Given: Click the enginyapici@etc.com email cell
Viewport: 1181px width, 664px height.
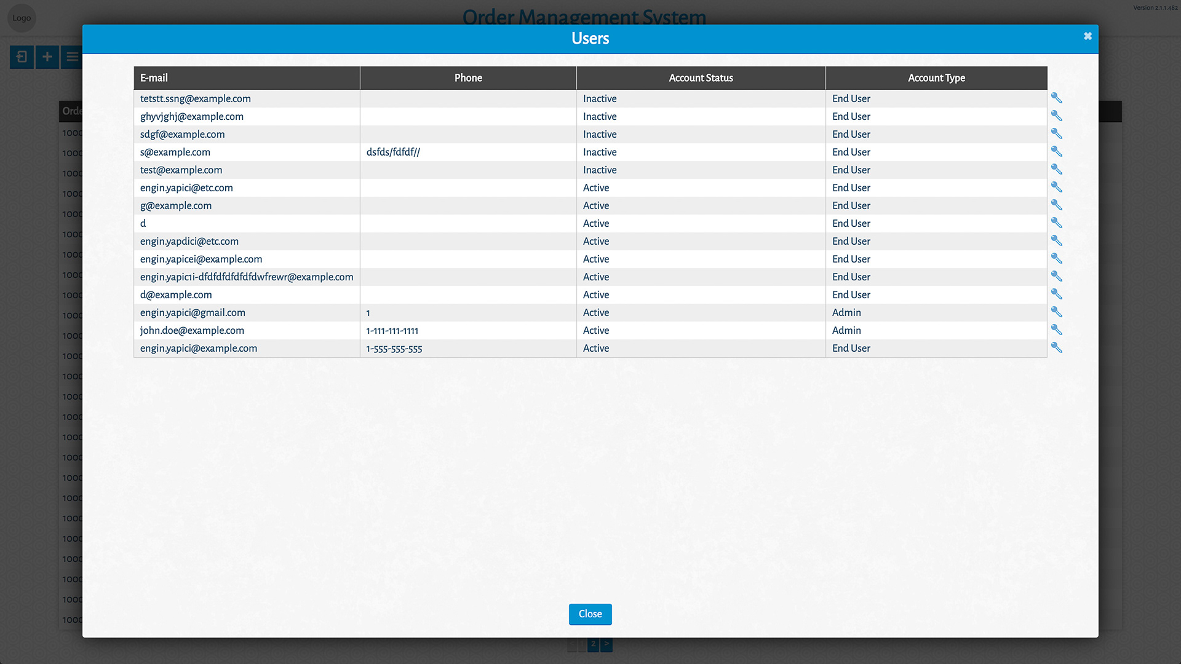Looking at the screenshot, I should 186,188.
